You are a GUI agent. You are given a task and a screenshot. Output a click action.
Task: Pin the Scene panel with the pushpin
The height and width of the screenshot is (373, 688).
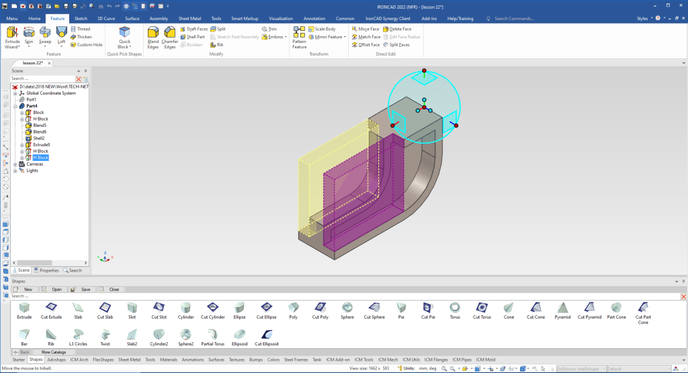point(85,70)
